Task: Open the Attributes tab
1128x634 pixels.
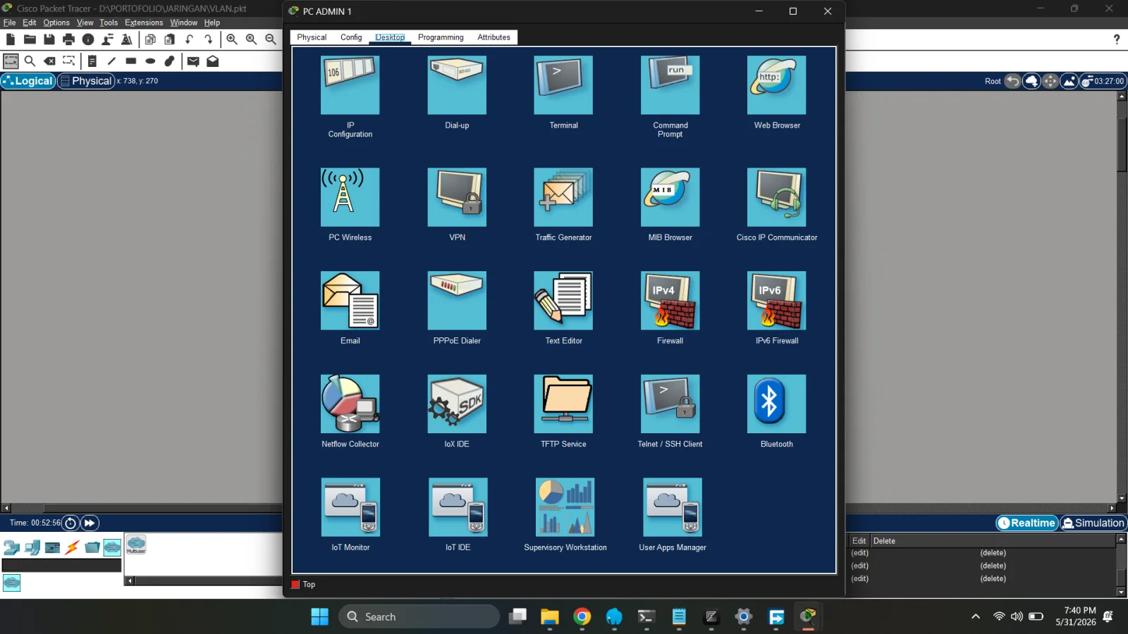Action: coord(493,37)
